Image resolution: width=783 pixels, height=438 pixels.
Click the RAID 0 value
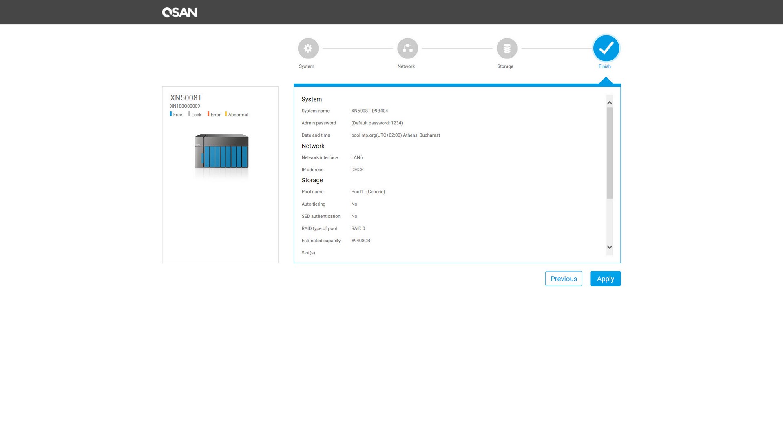click(x=358, y=228)
